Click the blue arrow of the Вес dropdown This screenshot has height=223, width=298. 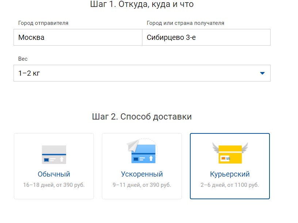coord(262,73)
